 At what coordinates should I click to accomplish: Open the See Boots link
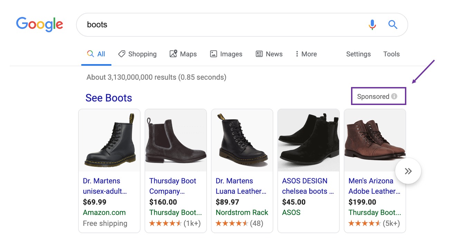(x=108, y=98)
